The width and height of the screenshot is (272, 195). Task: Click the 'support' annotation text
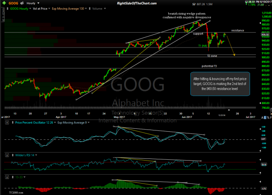198,34
